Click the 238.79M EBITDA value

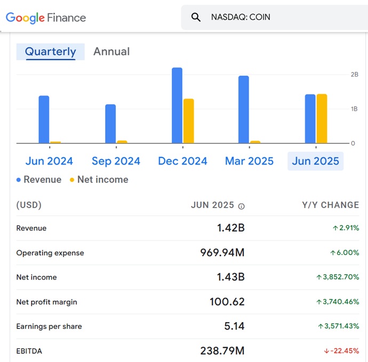tap(222, 351)
